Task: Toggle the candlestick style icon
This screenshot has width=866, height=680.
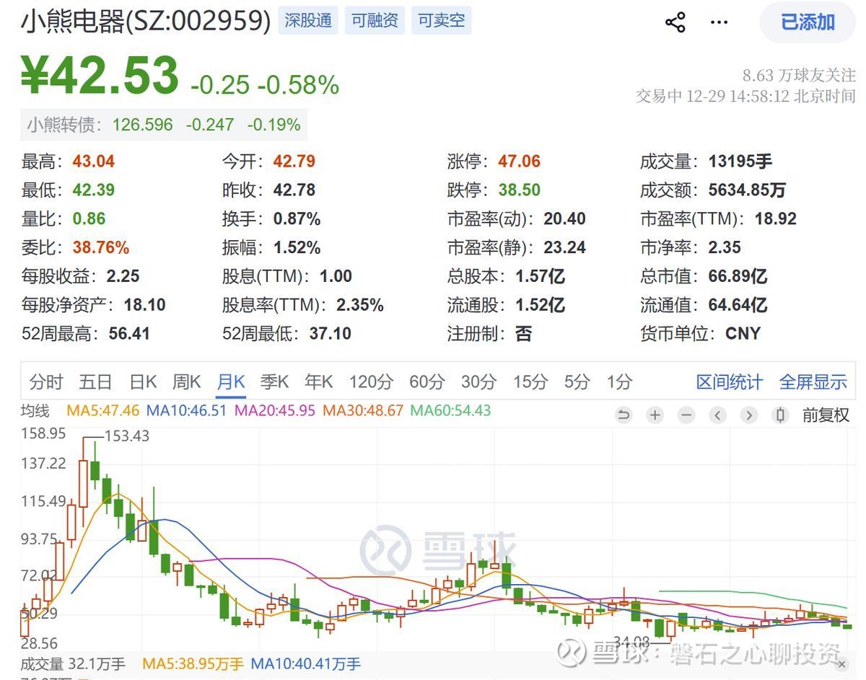Action: coord(780,415)
